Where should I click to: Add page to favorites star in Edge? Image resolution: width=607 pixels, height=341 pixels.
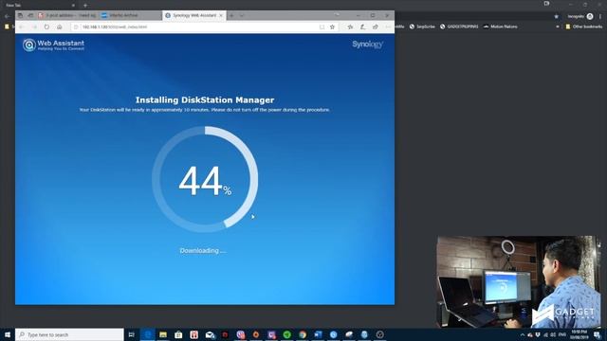pos(332,27)
